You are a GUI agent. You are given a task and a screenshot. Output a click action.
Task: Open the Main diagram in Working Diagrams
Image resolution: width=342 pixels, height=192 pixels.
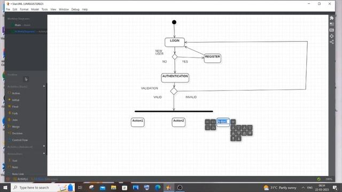point(26,25)
